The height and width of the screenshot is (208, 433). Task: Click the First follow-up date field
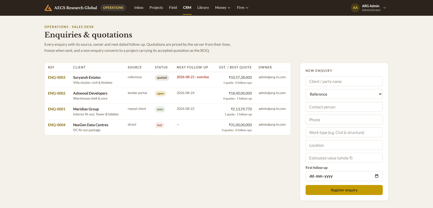click(x=344, y=176)
